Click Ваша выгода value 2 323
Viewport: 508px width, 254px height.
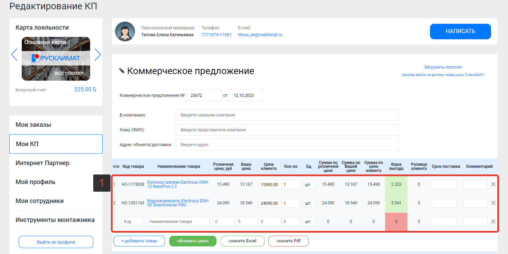point(396,184)
